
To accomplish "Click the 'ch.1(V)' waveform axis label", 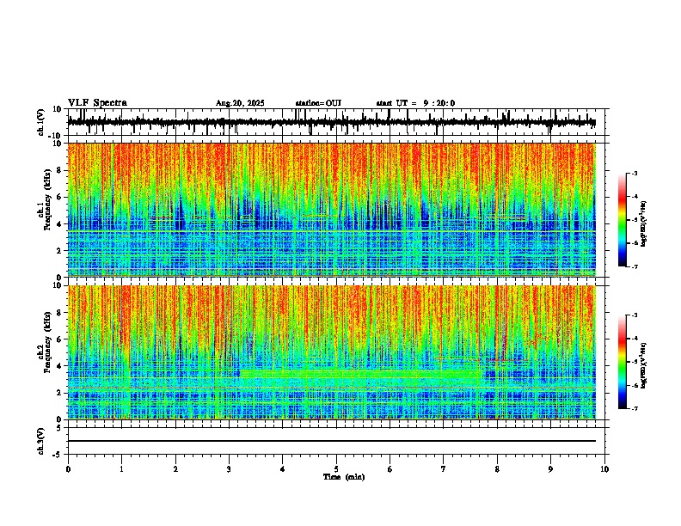I will pyautogui.click(x=41, y=122).
